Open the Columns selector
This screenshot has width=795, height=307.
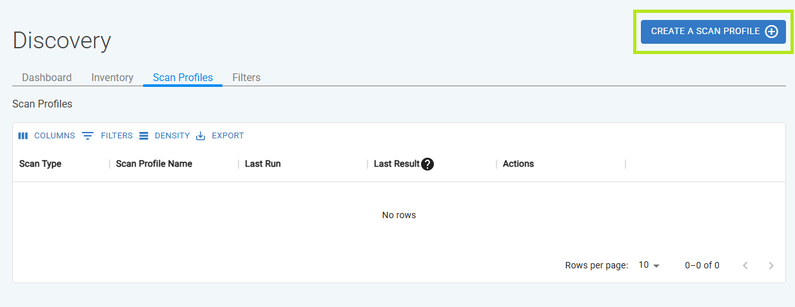46,136
